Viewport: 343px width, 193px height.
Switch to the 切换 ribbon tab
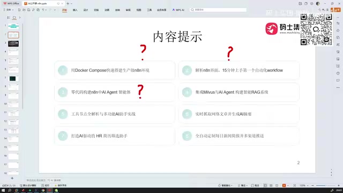click(x=96, y=10)
